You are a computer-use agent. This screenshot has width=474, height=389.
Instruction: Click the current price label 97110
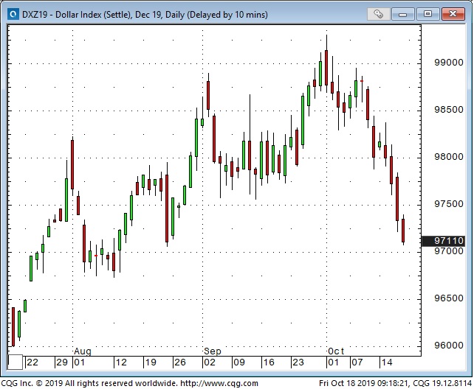click(x=443, y=241)
